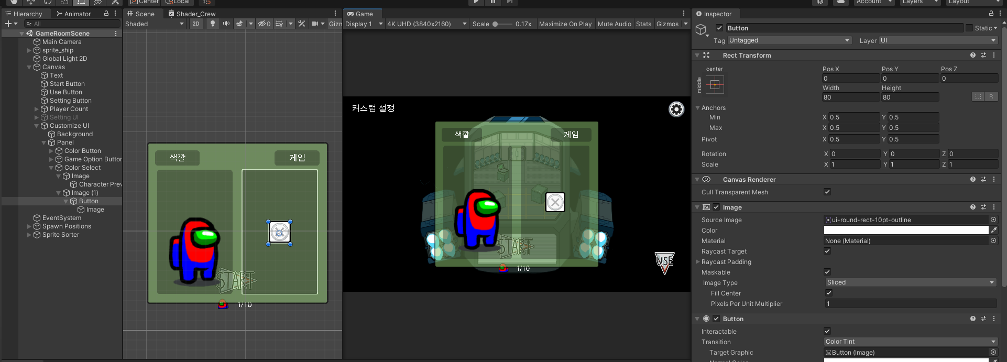Toggle the scene grid icon
Viewport: 1007px width, 362px height.
(279, 24)
